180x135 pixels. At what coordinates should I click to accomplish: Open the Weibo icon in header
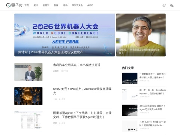point(164,6)
